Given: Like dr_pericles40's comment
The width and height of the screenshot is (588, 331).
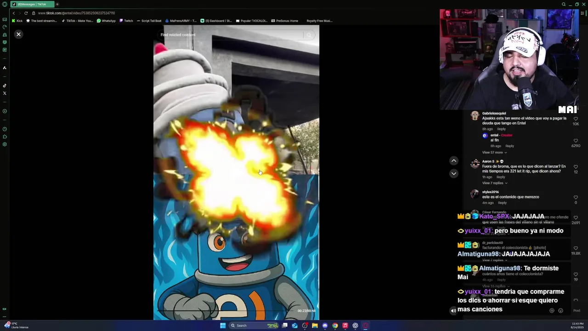Looking at the screenshot, I should pyautogui.click(x=576, y=248).
